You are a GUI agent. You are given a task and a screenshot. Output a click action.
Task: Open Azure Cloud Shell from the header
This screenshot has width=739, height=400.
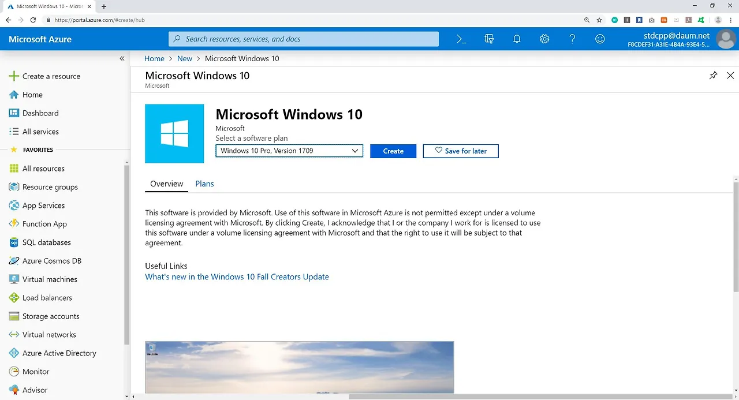point(461,39)
